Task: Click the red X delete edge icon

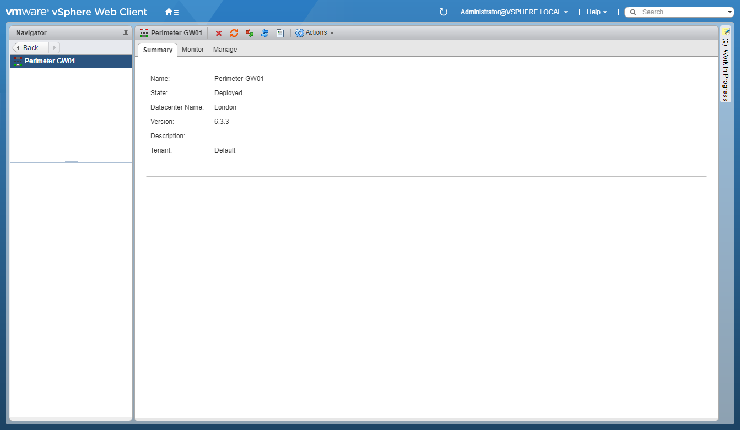Action: 219,33
